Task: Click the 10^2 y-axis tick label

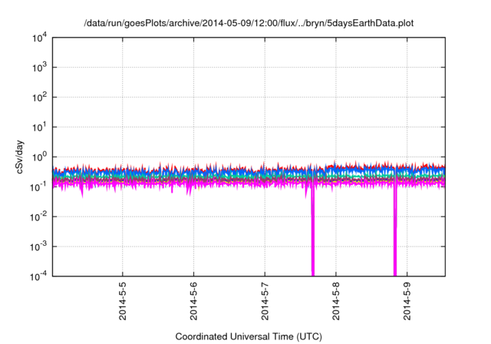Action: [x=40, y=97]
